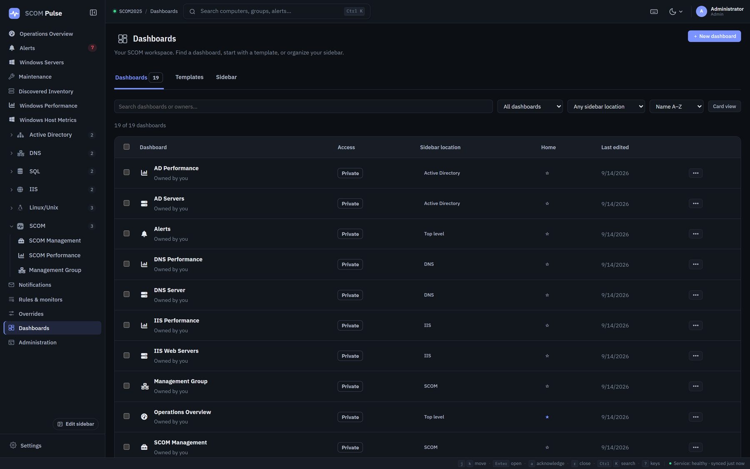Open the Name A–Z sort dropdown
Image resolution: width=750 pixels, height=469 pixels.
676,106
